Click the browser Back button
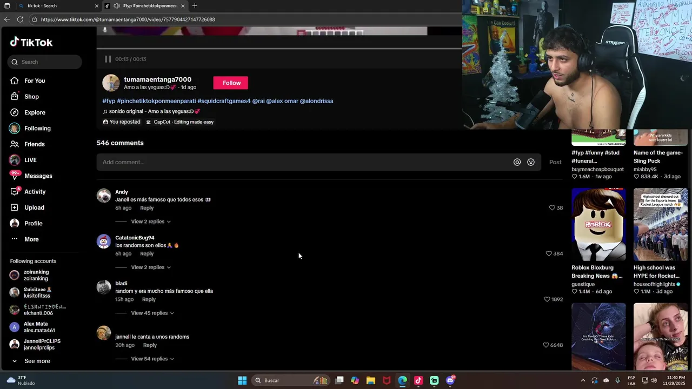 tap(6, 19)
